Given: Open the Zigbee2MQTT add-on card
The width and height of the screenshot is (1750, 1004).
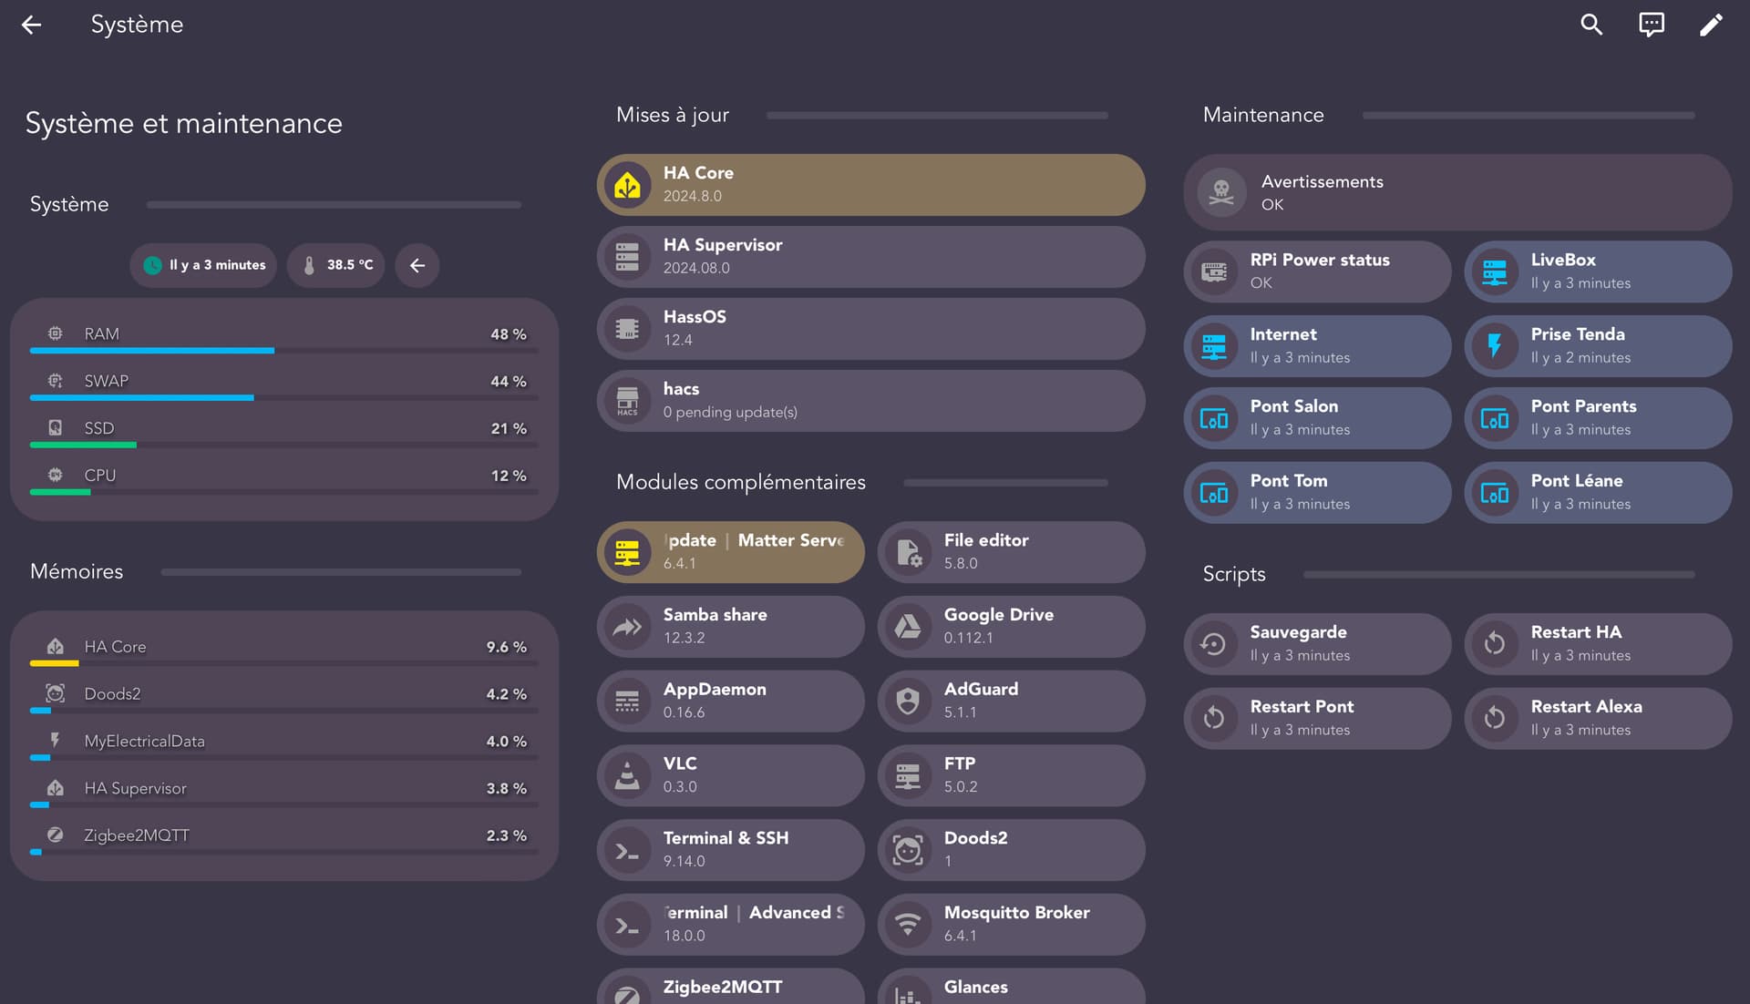Looking at the screenshot, I should [730, 987].
